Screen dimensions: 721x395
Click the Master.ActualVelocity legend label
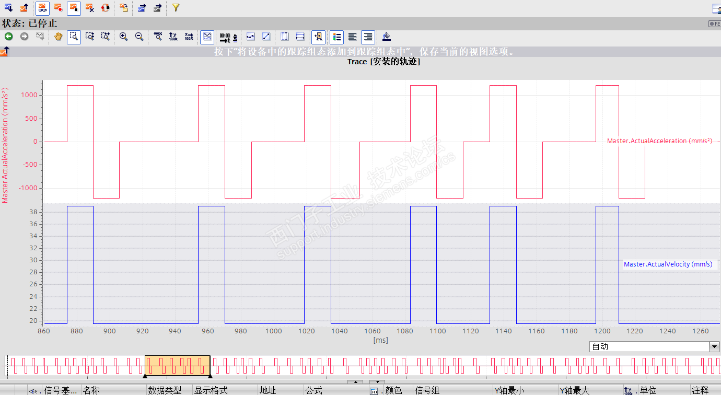pos(668,264)
